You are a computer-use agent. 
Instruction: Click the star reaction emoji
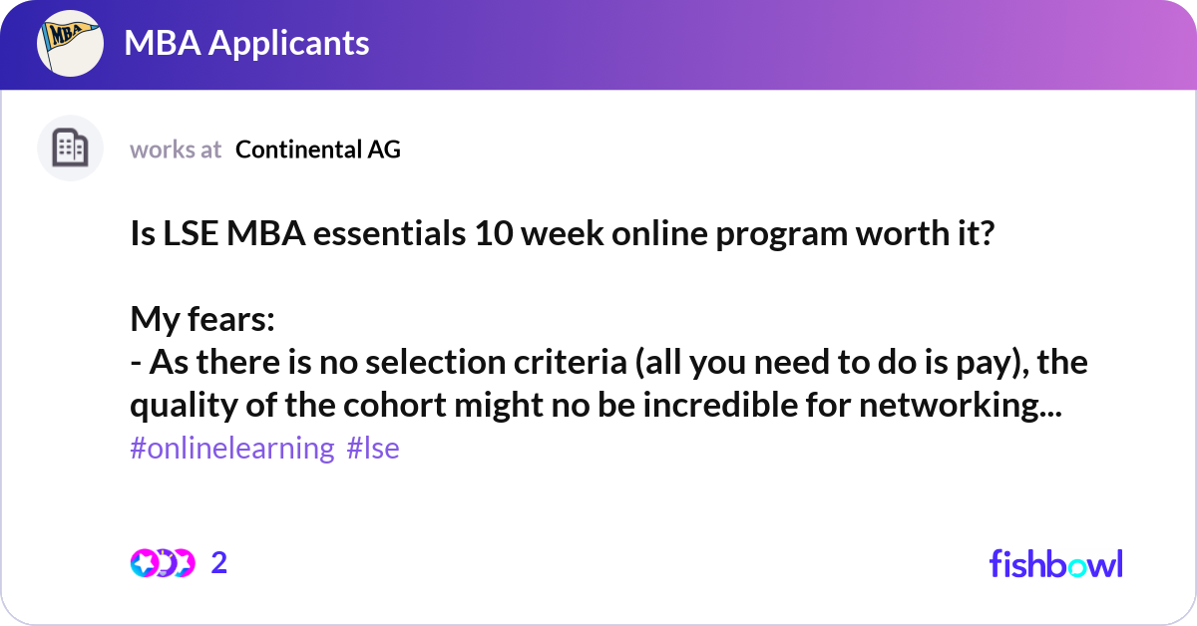tap(144, 562)
